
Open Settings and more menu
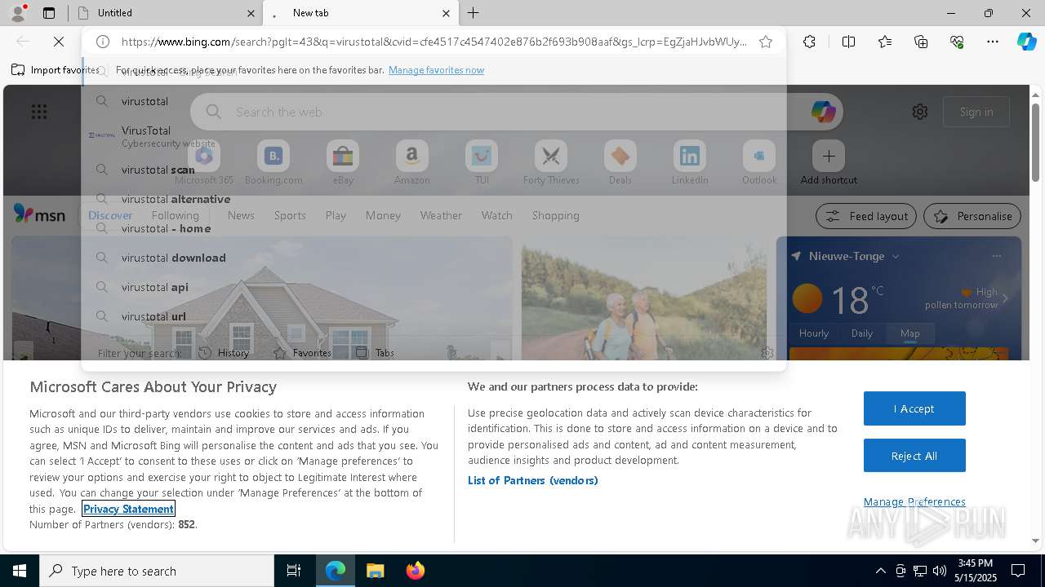[x=993, y=42]
